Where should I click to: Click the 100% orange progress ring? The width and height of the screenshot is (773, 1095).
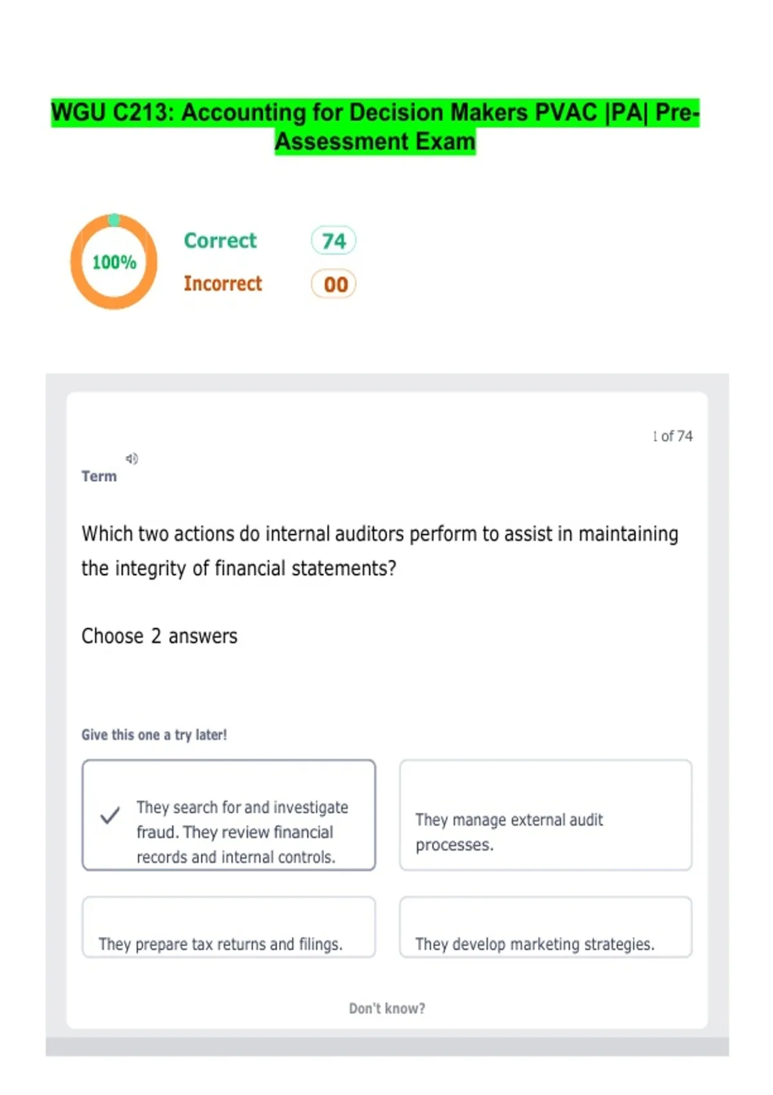(x=114, y=262)
